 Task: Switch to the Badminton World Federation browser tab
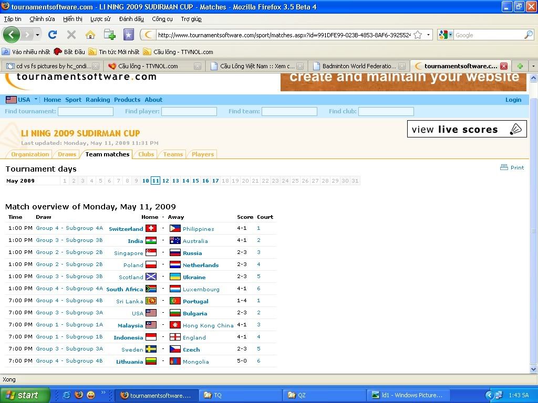[359, 66]
